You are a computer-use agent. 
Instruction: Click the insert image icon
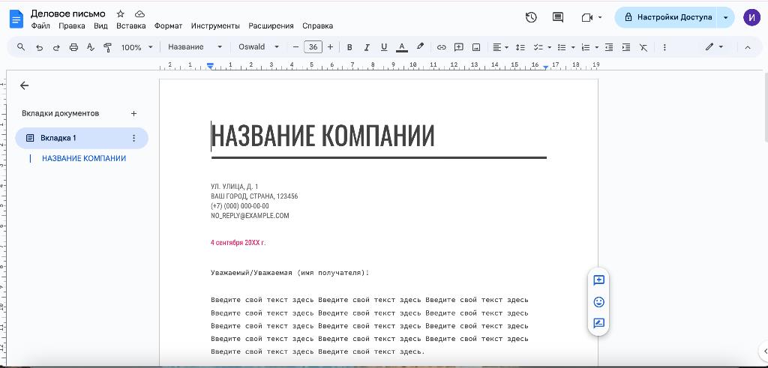point(476,47)
